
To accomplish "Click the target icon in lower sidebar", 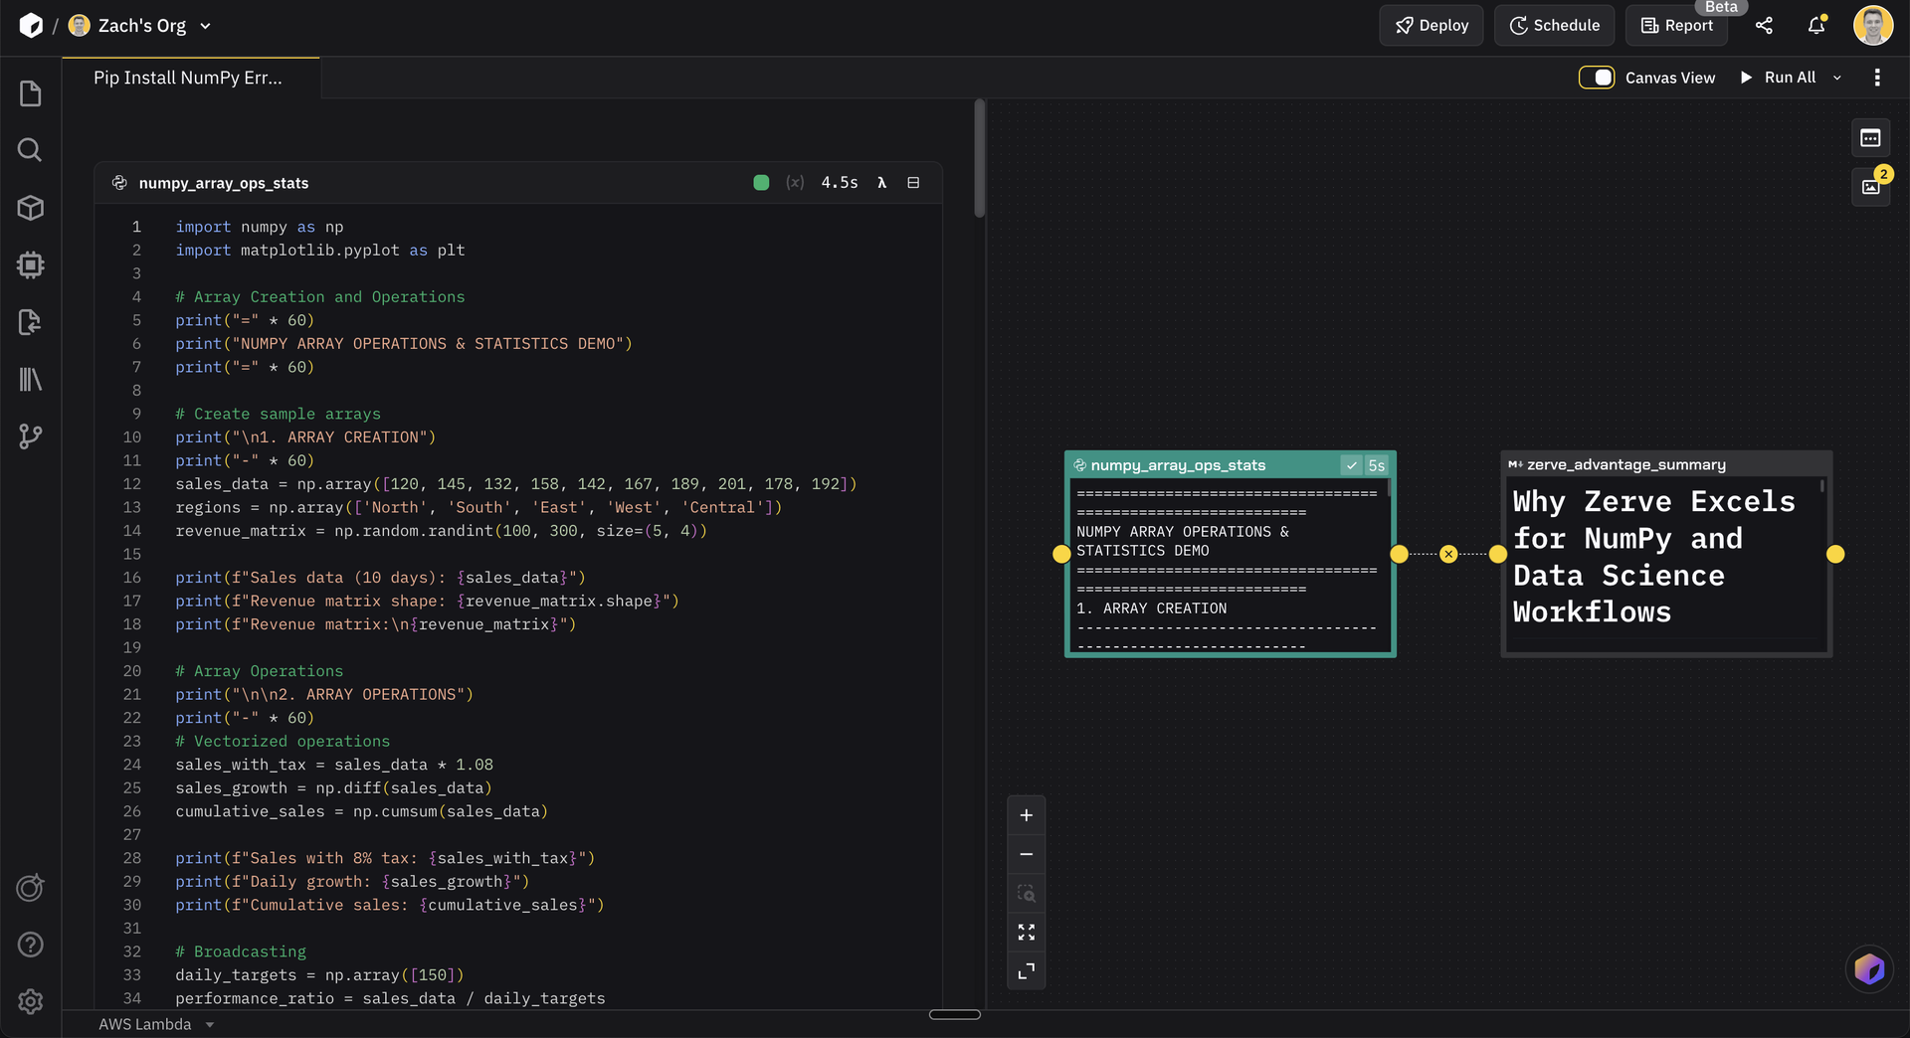I will point(31,888).
